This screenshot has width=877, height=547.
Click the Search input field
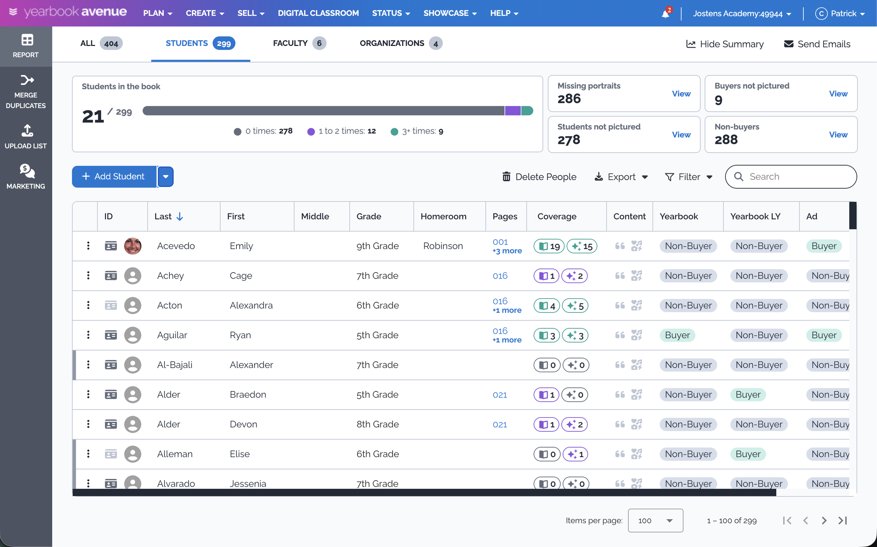791,176
